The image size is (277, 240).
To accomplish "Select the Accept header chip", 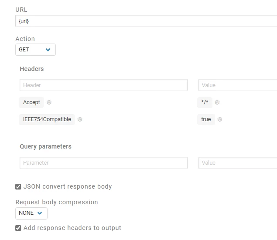I will pos(31,102).
